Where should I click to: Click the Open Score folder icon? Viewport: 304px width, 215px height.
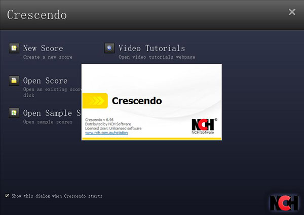pyautogui.click(x=14, y=80)
